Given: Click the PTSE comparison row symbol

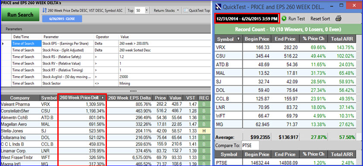Looking at the screenshot, I should (x=222, y=163).
